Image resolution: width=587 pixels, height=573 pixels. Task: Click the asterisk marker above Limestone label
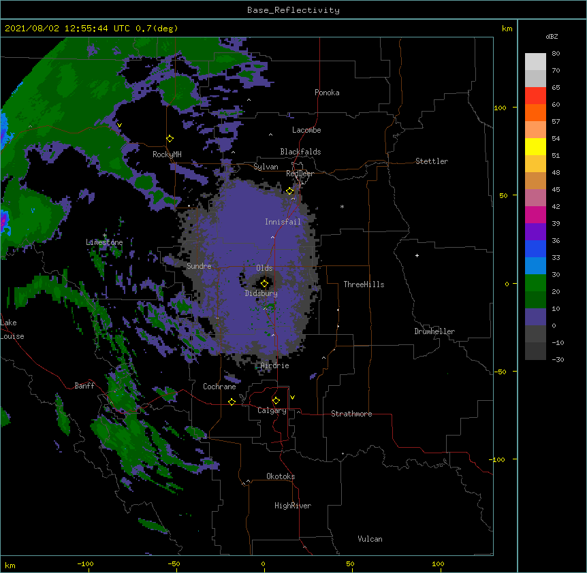104,235
